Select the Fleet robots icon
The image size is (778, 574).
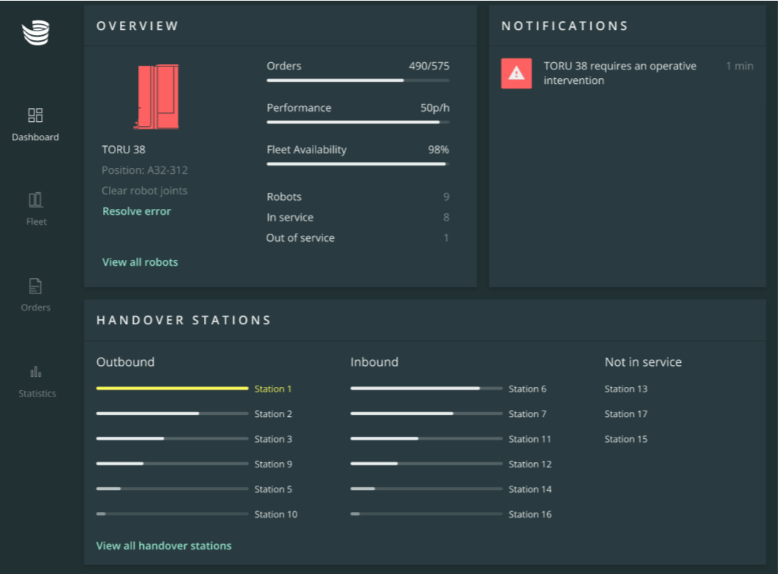(x=35, y=200)
